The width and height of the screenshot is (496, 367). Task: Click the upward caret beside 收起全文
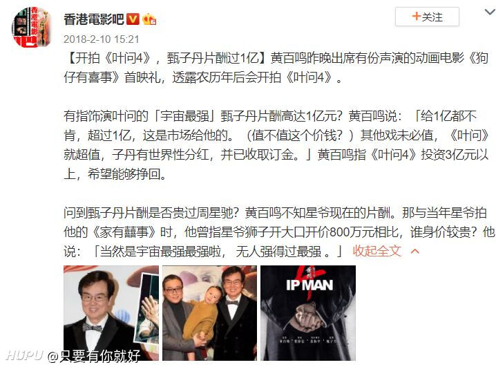414,251
